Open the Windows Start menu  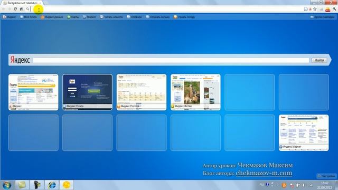[7, 185]
